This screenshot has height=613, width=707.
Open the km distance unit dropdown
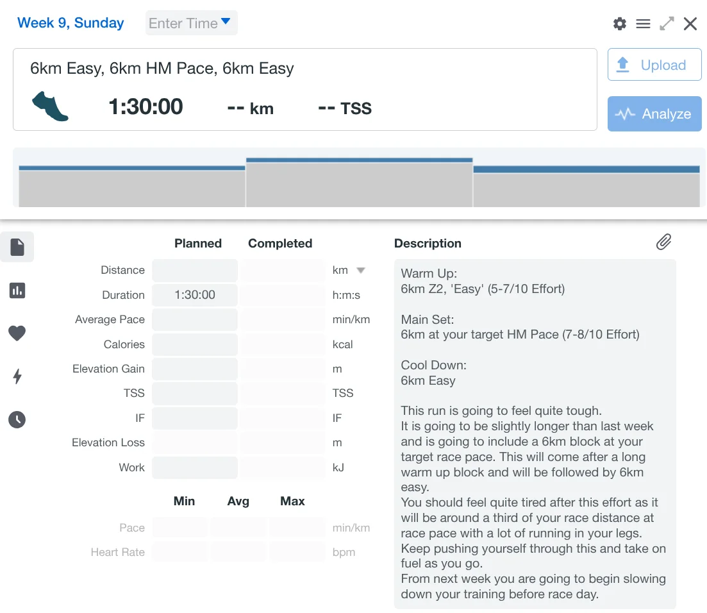pyautogui.click(x=360, y=271)
